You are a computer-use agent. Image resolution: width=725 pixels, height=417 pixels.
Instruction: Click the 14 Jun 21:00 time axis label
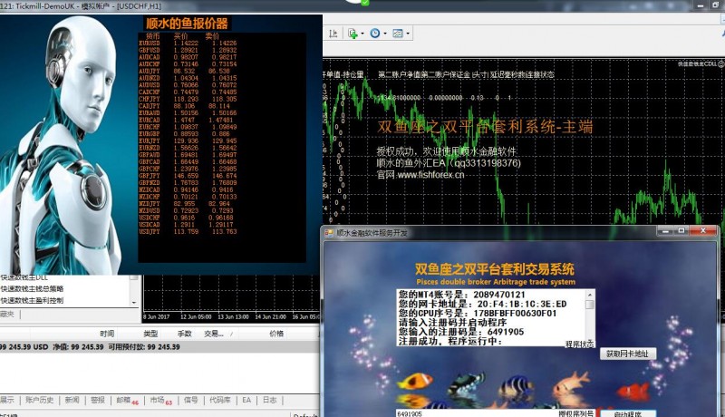coord(270,316)
